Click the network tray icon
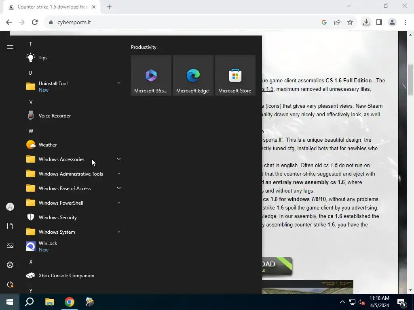Image resolution: width=414 pixels, height=310 pixels. [x=352, y=302]
